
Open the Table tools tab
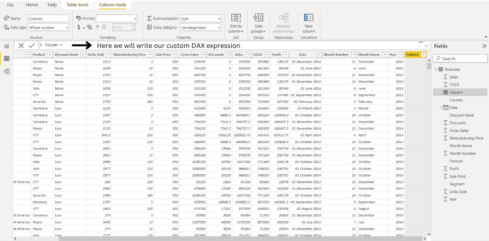point(77,5)
